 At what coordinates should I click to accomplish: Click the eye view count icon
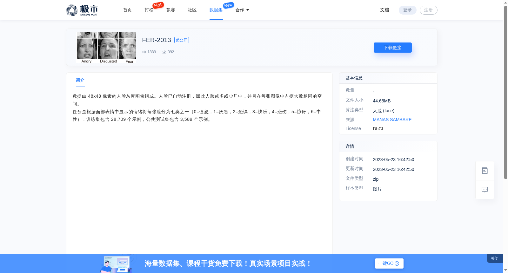click(x=144, y=52)
